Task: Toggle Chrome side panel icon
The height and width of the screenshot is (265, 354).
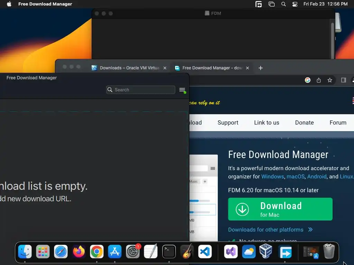Action: pyautogui.click(x=343, y=80)
